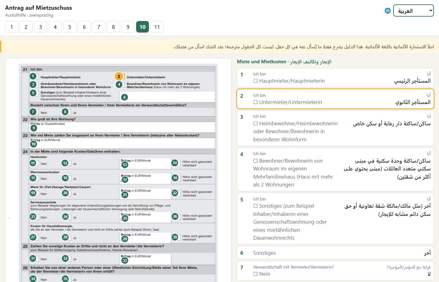Open entry 1 Hauptmieter/Hauptmieterin
This screenshot has height=282, width=439.
335,78
